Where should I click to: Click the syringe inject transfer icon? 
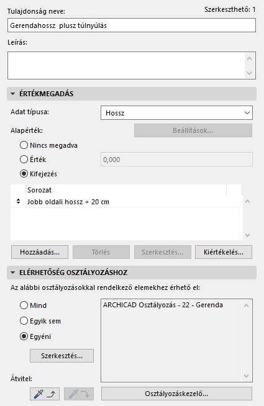[x=79, y=394]
